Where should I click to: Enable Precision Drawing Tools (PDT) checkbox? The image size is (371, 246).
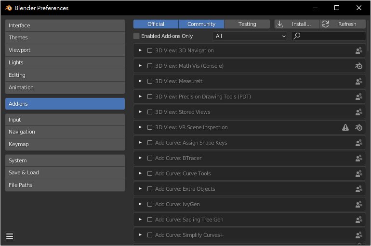[150, 97]
